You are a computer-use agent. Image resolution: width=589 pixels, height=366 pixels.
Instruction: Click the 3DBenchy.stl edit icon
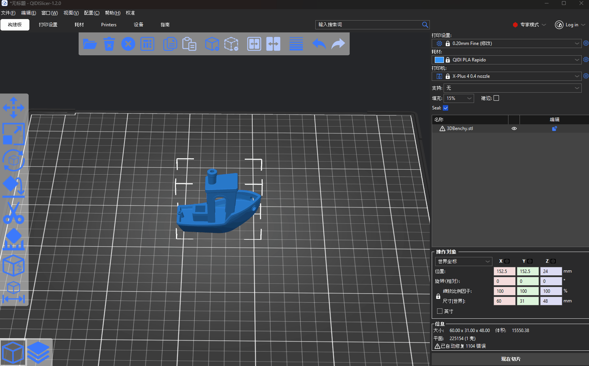point(555,128)
